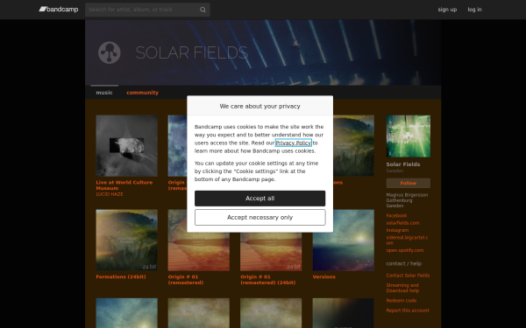This screenshot has height=328, width=526.
Task: Click the SOLAR FIELDS banner title
Action: [191, 52]
